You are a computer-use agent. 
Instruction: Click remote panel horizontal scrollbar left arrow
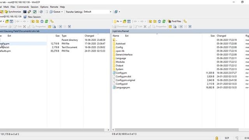click(113, 130)
